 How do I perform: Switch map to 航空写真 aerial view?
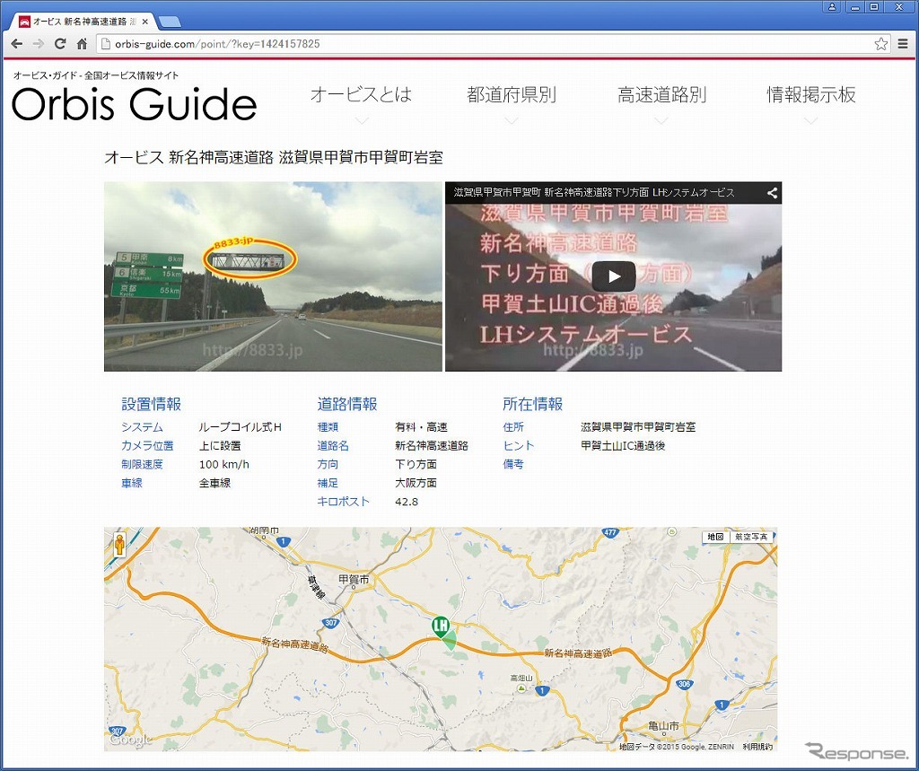pos(751,537)
